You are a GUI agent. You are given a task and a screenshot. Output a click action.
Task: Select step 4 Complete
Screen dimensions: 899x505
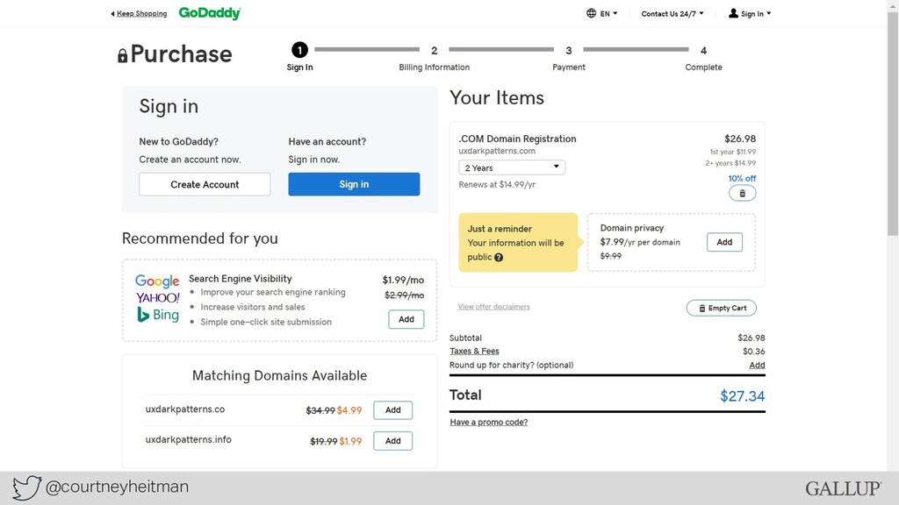click(x=703, y=58)
